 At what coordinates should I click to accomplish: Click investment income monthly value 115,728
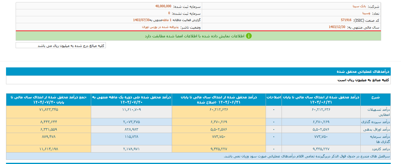tap(131, 137)
